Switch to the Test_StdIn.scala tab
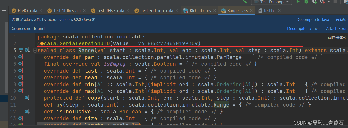 click(x=67, y=11)
